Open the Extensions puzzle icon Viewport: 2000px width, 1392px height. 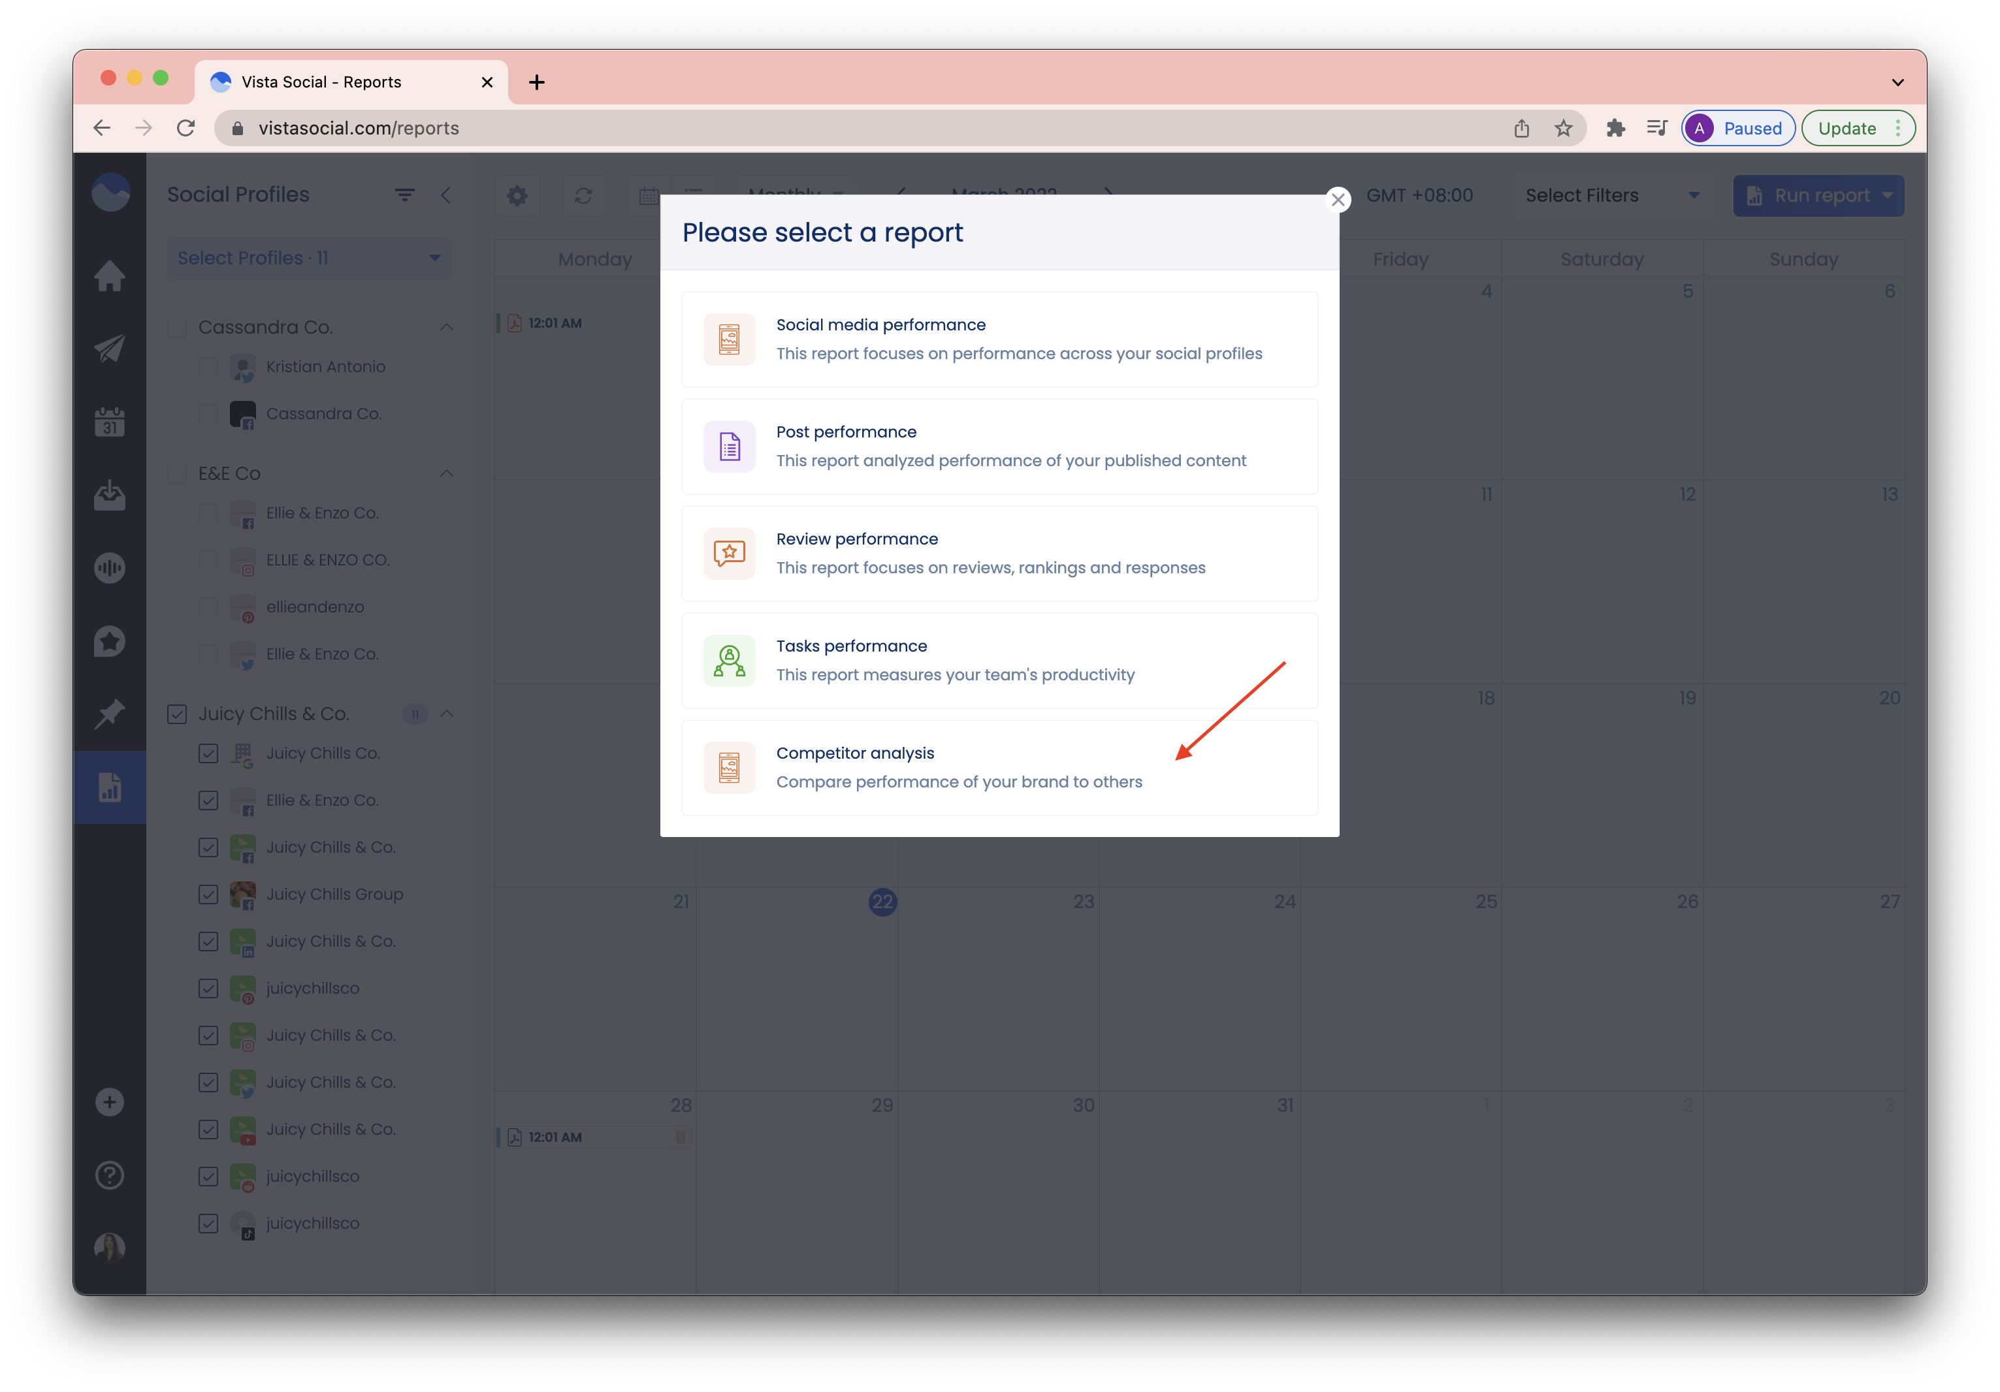[x=1616, y=128]
